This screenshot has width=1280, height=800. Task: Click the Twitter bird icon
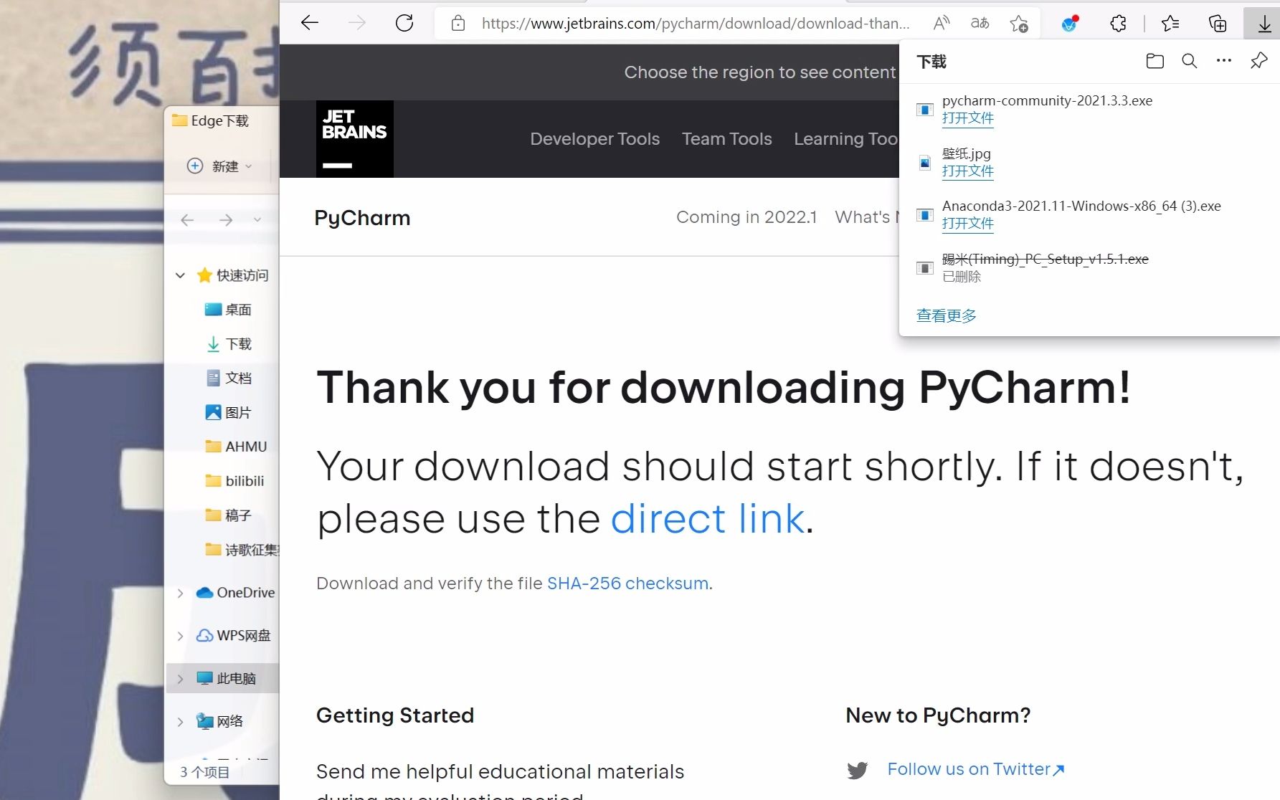[x=857, y=770]
